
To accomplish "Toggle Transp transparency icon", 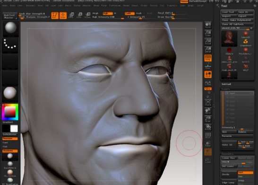I will coord(208,144).
